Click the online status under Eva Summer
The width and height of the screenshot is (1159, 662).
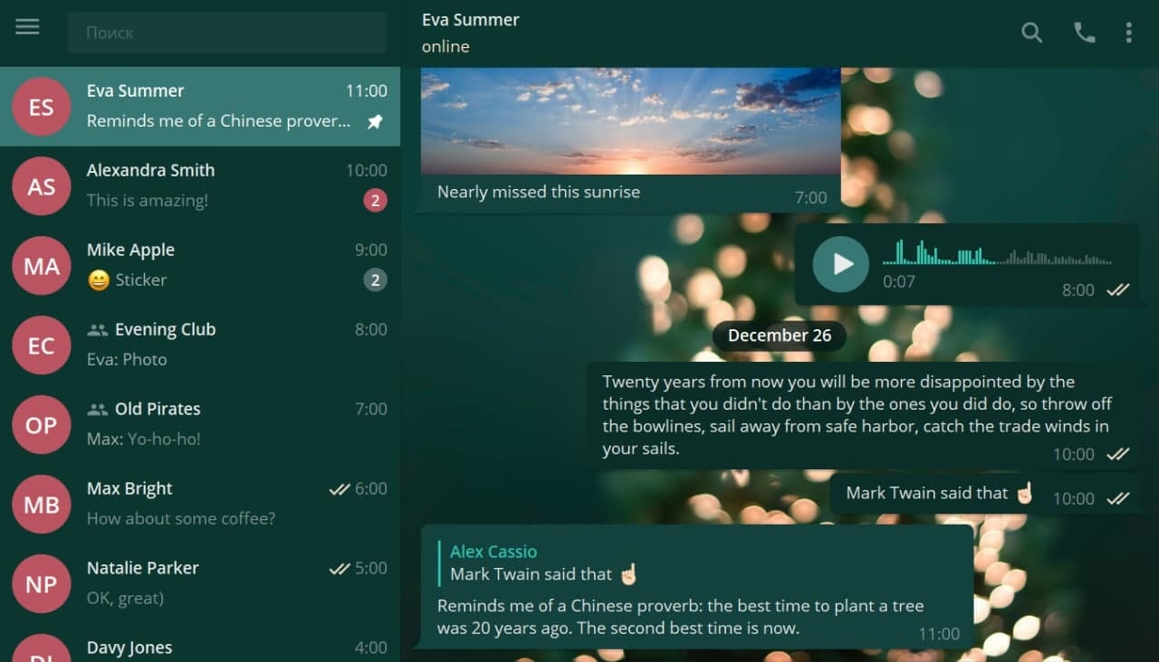[x=445, y=46]
